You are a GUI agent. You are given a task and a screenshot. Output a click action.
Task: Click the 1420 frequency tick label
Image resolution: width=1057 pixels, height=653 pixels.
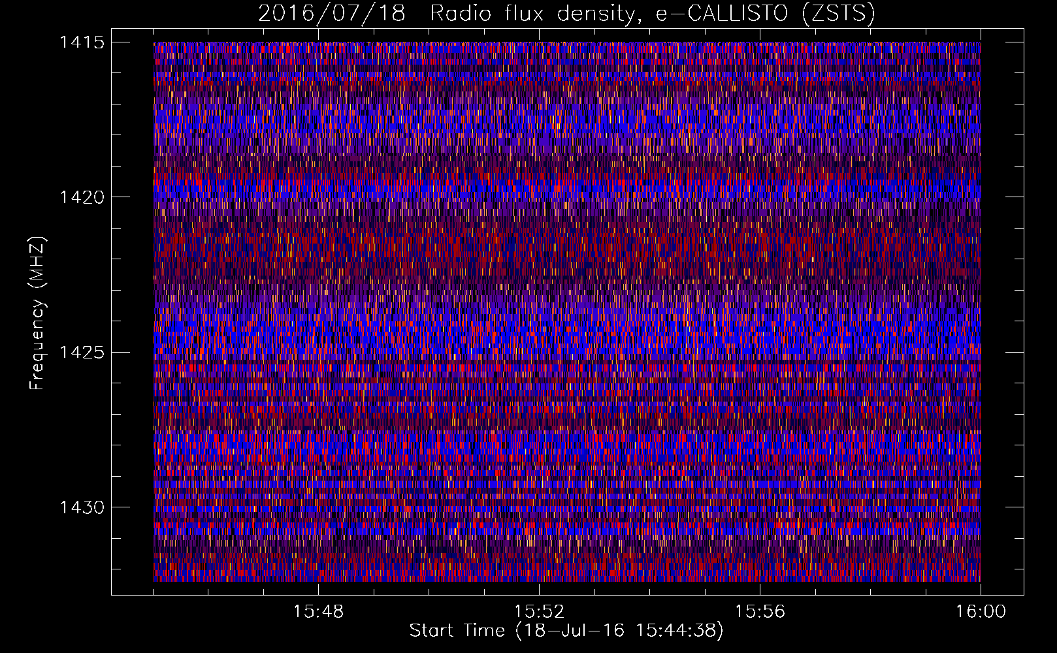pos(82,197)
